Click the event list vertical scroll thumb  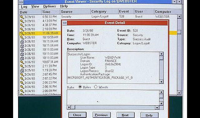coord(179,32)
